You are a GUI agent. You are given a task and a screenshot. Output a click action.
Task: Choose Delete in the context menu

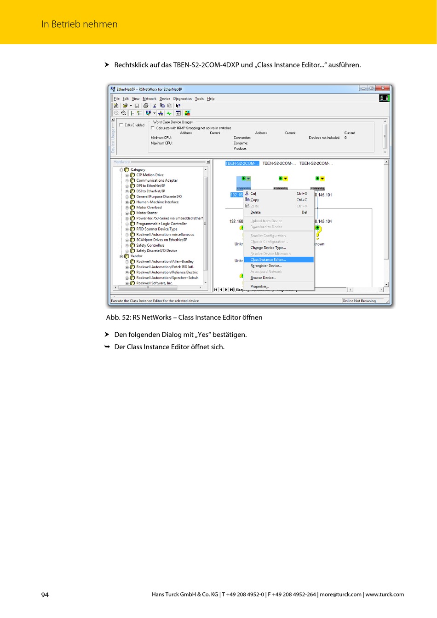tap(279, 213)
